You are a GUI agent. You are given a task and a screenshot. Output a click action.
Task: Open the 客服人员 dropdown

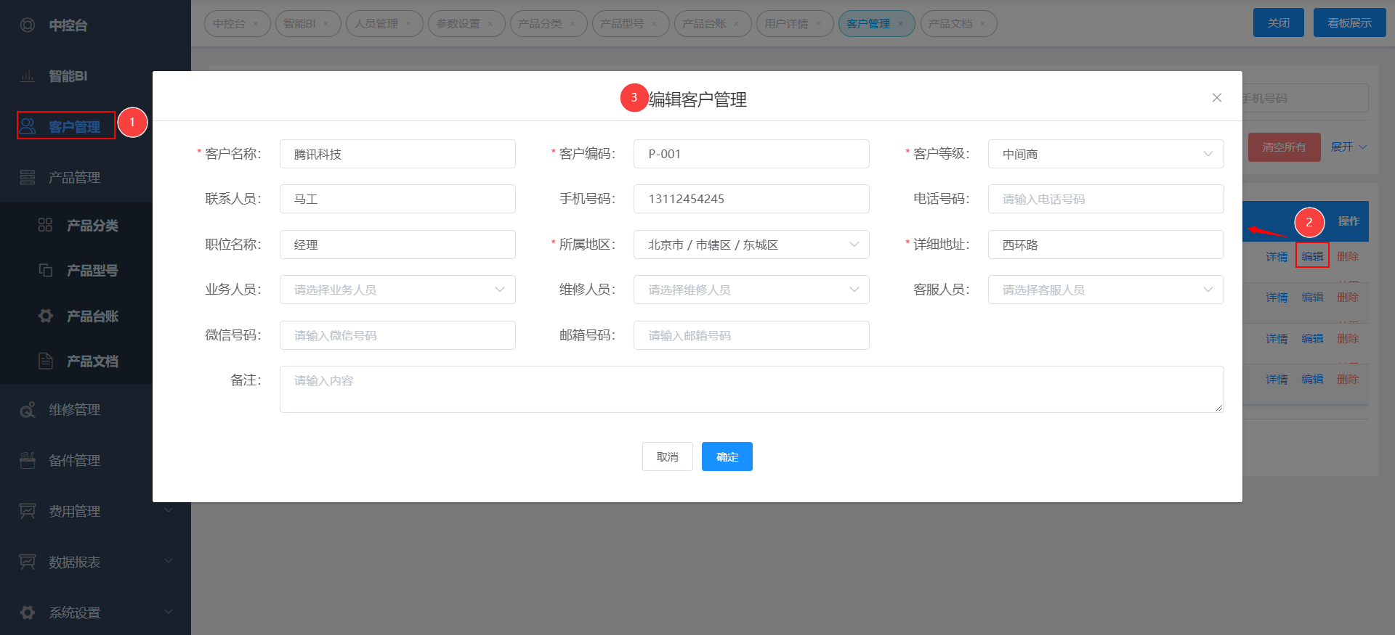(x=1105, y=290)
